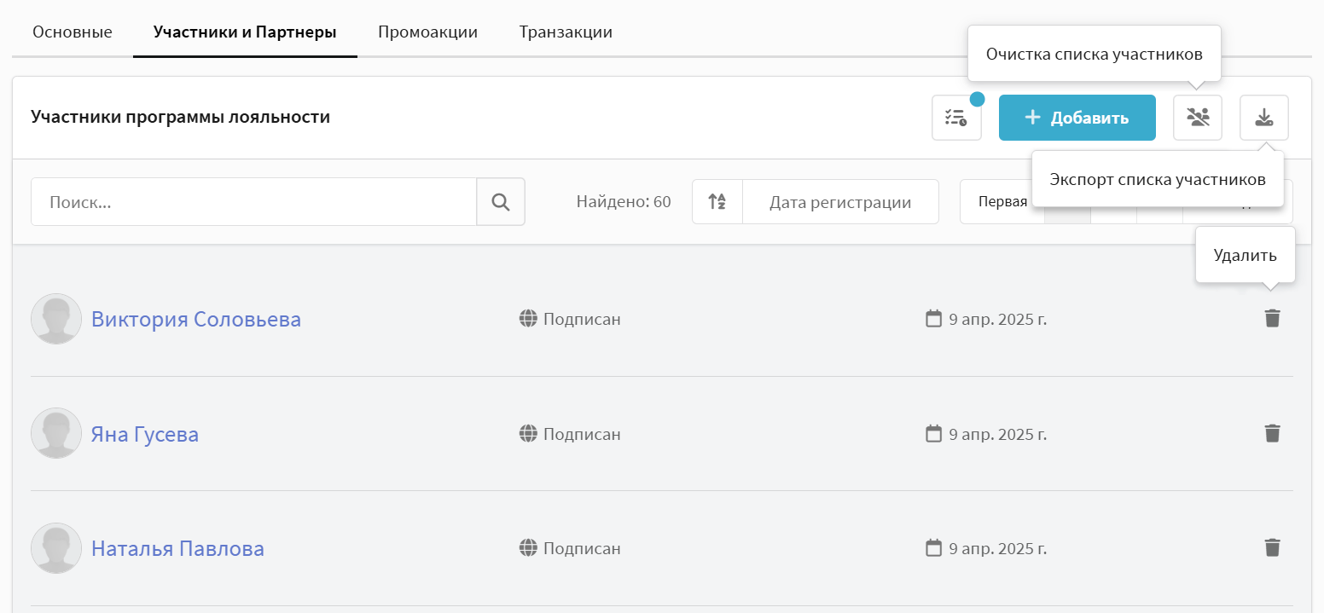
Task: Open Виктория Соловьева profile link
Action: pyautogui.click(x=195, y=320)
